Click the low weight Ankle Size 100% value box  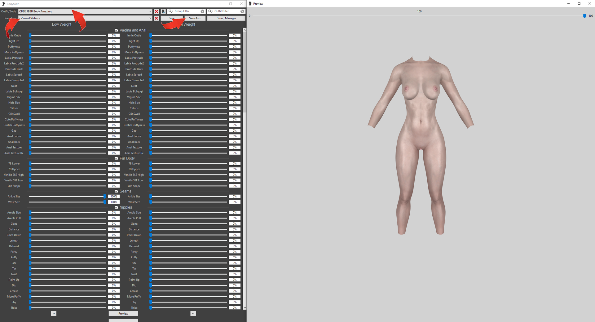coord(114,197)
